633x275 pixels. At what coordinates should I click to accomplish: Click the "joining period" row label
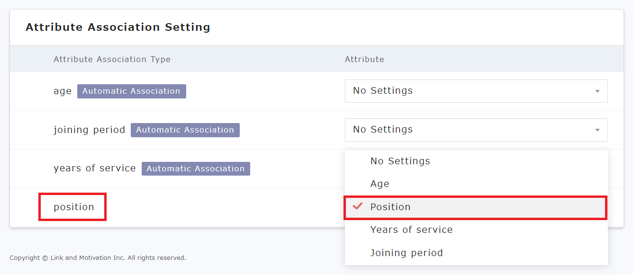[89, 130]
